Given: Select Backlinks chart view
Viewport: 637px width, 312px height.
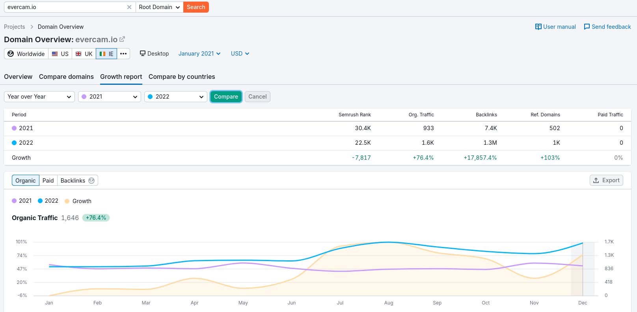Looking at the screenshot, I should pos(78,180).
